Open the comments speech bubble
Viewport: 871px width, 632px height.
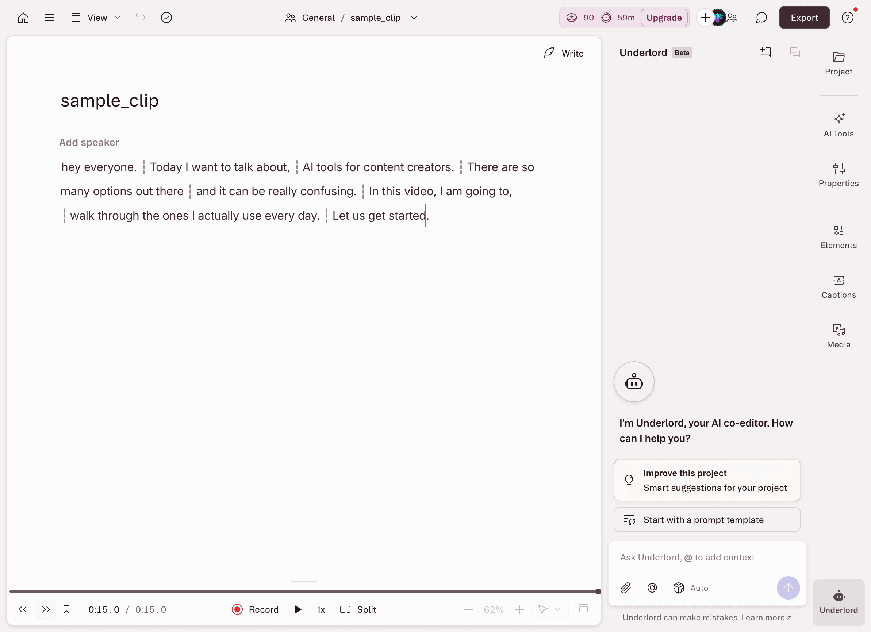(761, 18)
